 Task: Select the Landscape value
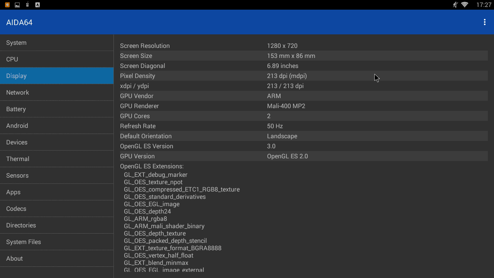click(x=282, y=136)
